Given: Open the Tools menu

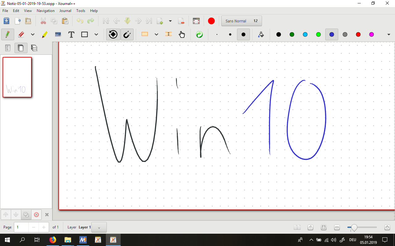Looking at the screenshot, I should click(x=81, y=11).
